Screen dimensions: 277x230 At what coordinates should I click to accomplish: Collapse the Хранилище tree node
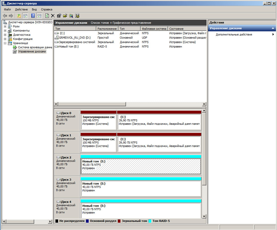click(x=5, y=43)
